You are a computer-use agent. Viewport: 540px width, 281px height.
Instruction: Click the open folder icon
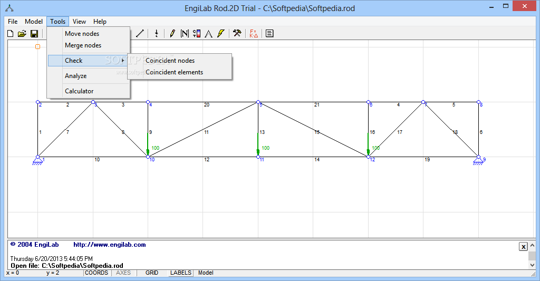pos(22,33)
